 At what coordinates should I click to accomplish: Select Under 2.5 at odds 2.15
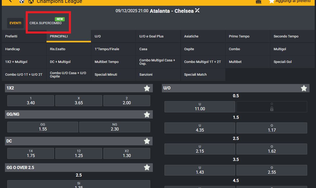pyautogui.click(x=200, y=149)
